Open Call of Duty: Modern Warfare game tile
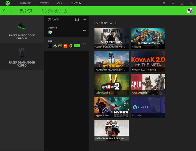 click(x=111, y=38)
